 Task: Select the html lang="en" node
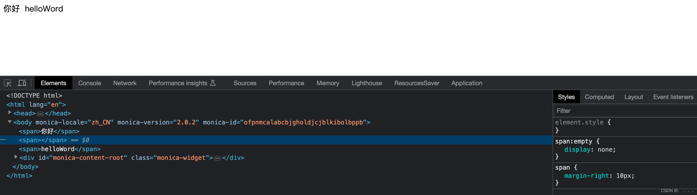coord(36,105)
